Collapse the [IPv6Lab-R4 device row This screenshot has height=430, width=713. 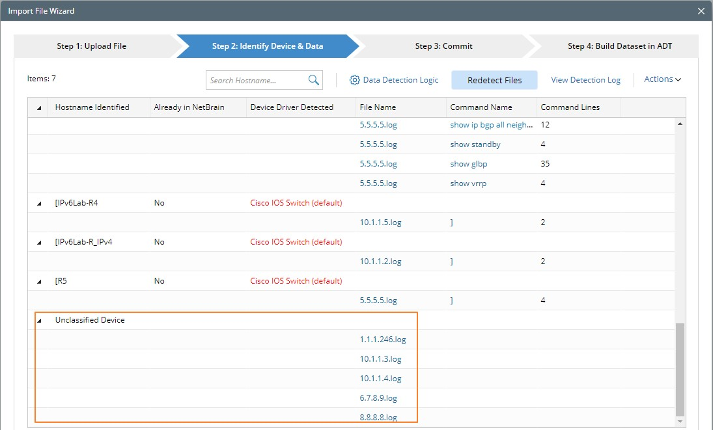(39, 203)
